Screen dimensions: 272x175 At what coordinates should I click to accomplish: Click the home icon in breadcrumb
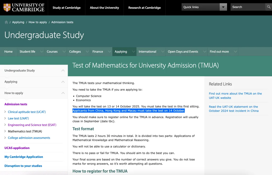(6, 22)
